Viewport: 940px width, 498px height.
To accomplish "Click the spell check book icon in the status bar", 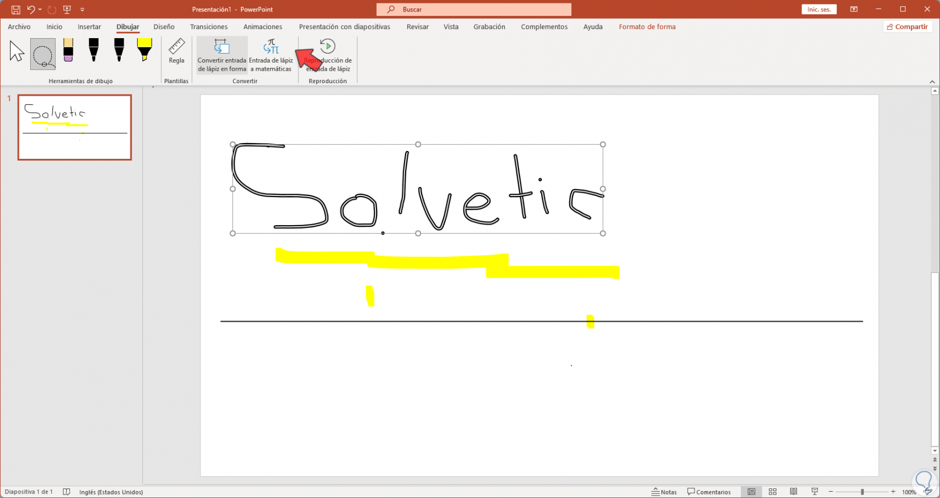I will (67, 492).
